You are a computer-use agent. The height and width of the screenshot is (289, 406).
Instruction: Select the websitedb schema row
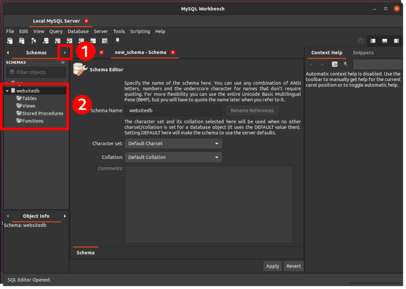pyautogui.click(x=36, y=91)
